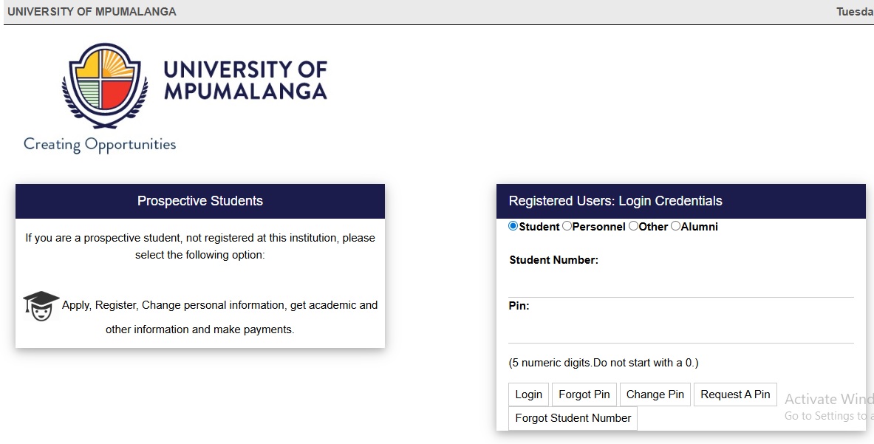Click the University of Mpumalanga crest emblem
The image size is (874, 444).
click(x=100, y=85)
